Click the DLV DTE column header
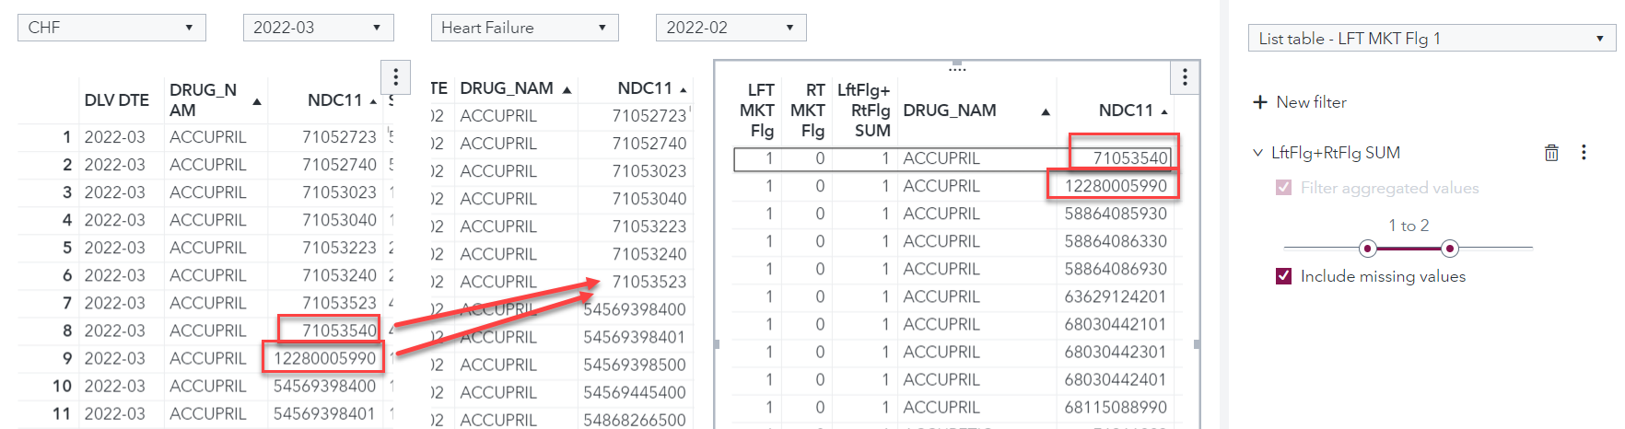The height and width of the screenshot is (429, 1625). point(116,100)
